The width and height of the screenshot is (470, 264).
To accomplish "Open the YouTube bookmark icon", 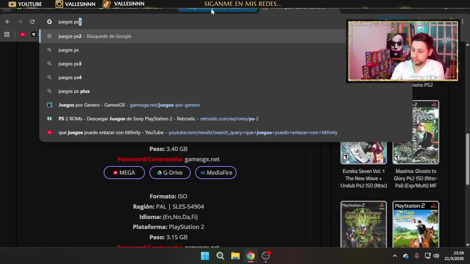I will (23, 34).
